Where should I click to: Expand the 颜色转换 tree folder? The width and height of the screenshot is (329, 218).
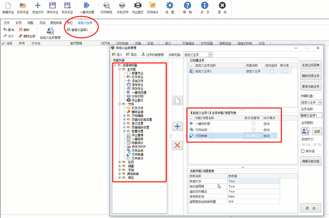(120, 174)
